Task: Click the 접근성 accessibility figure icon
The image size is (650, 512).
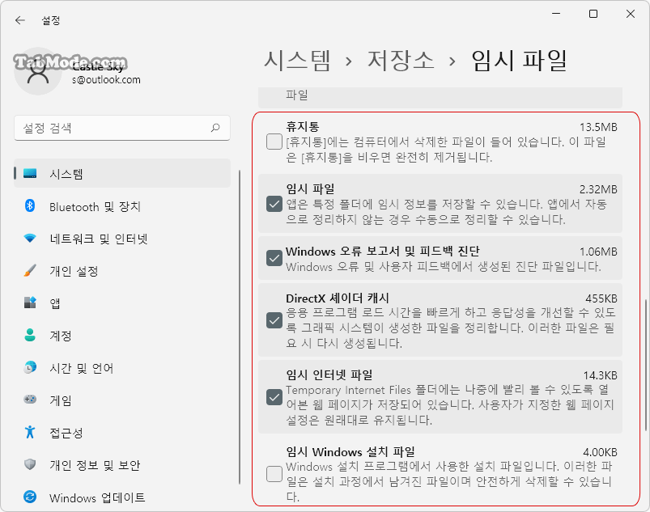Action: (30, 432)
